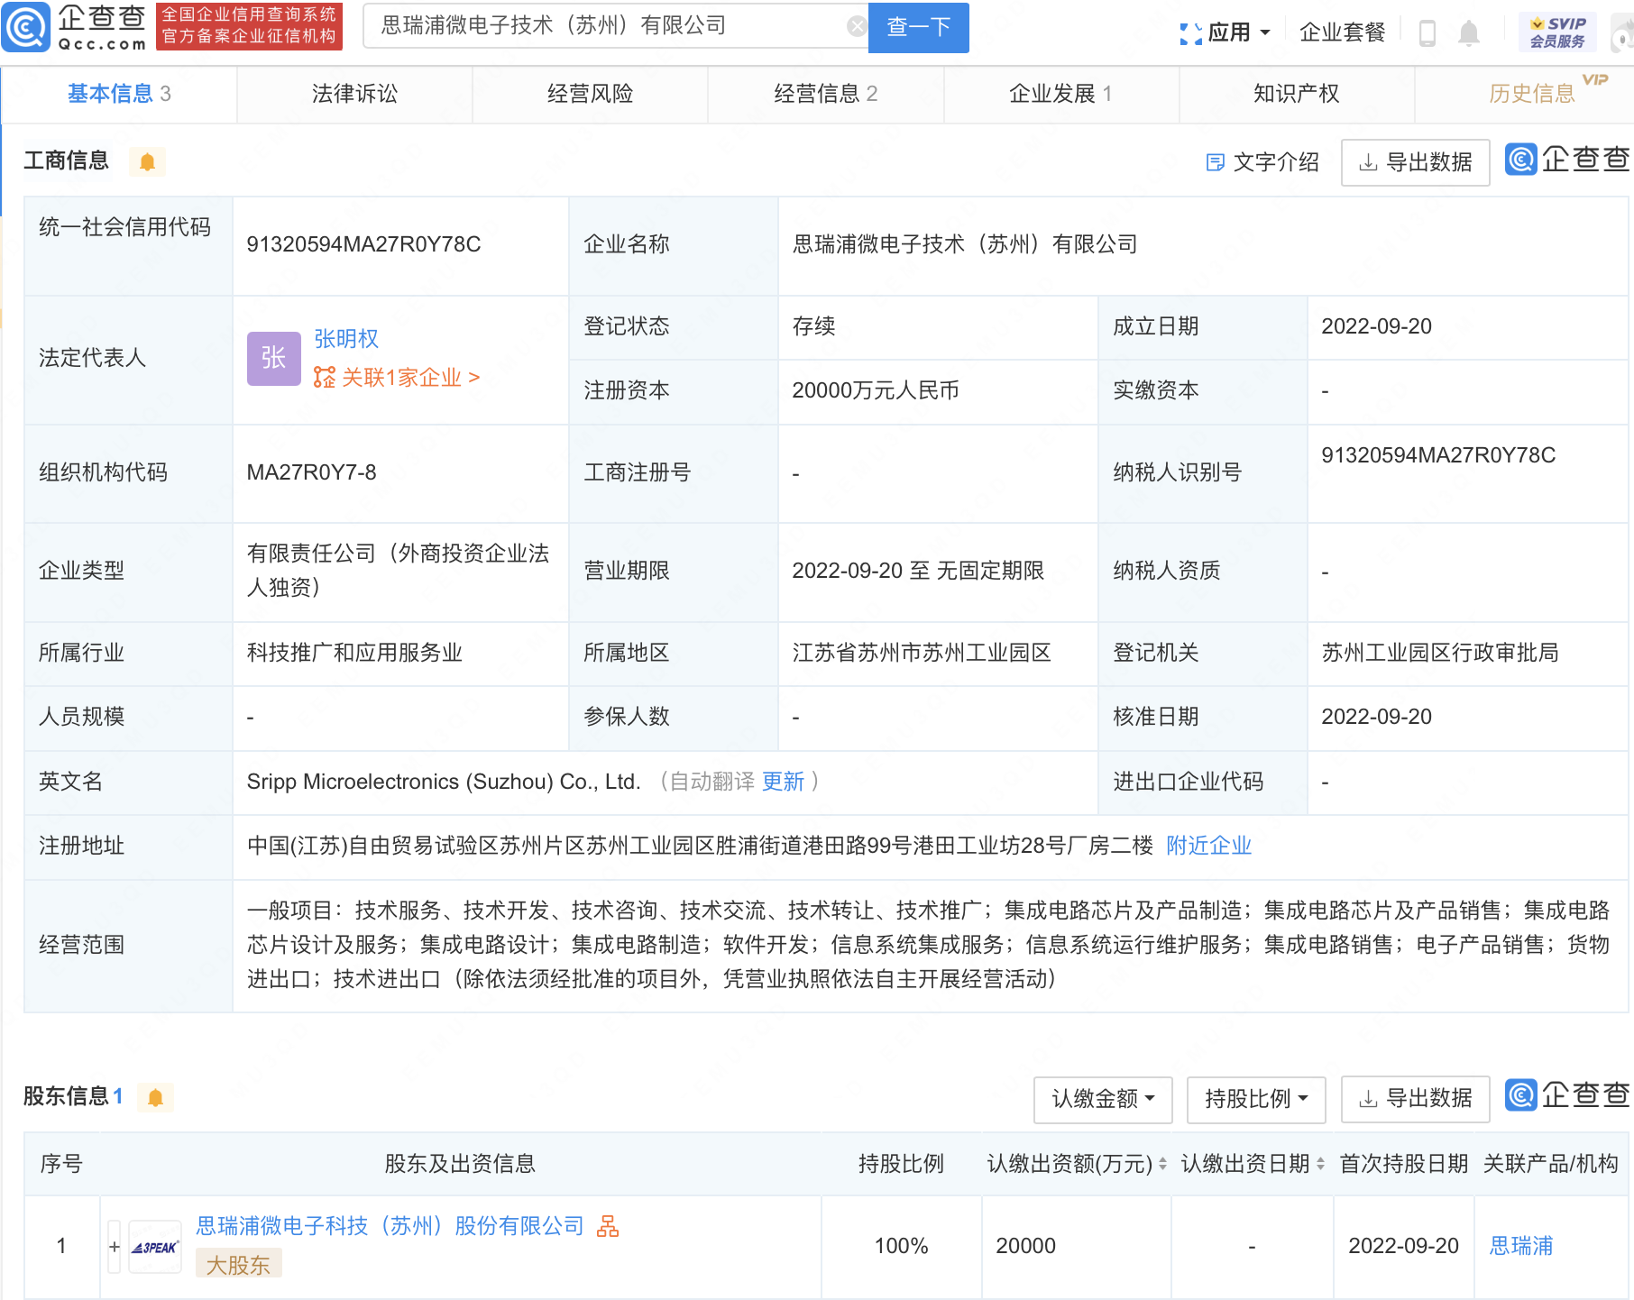
Task: Expand shareholder row with the plus icon
Action: point(115,1247)
